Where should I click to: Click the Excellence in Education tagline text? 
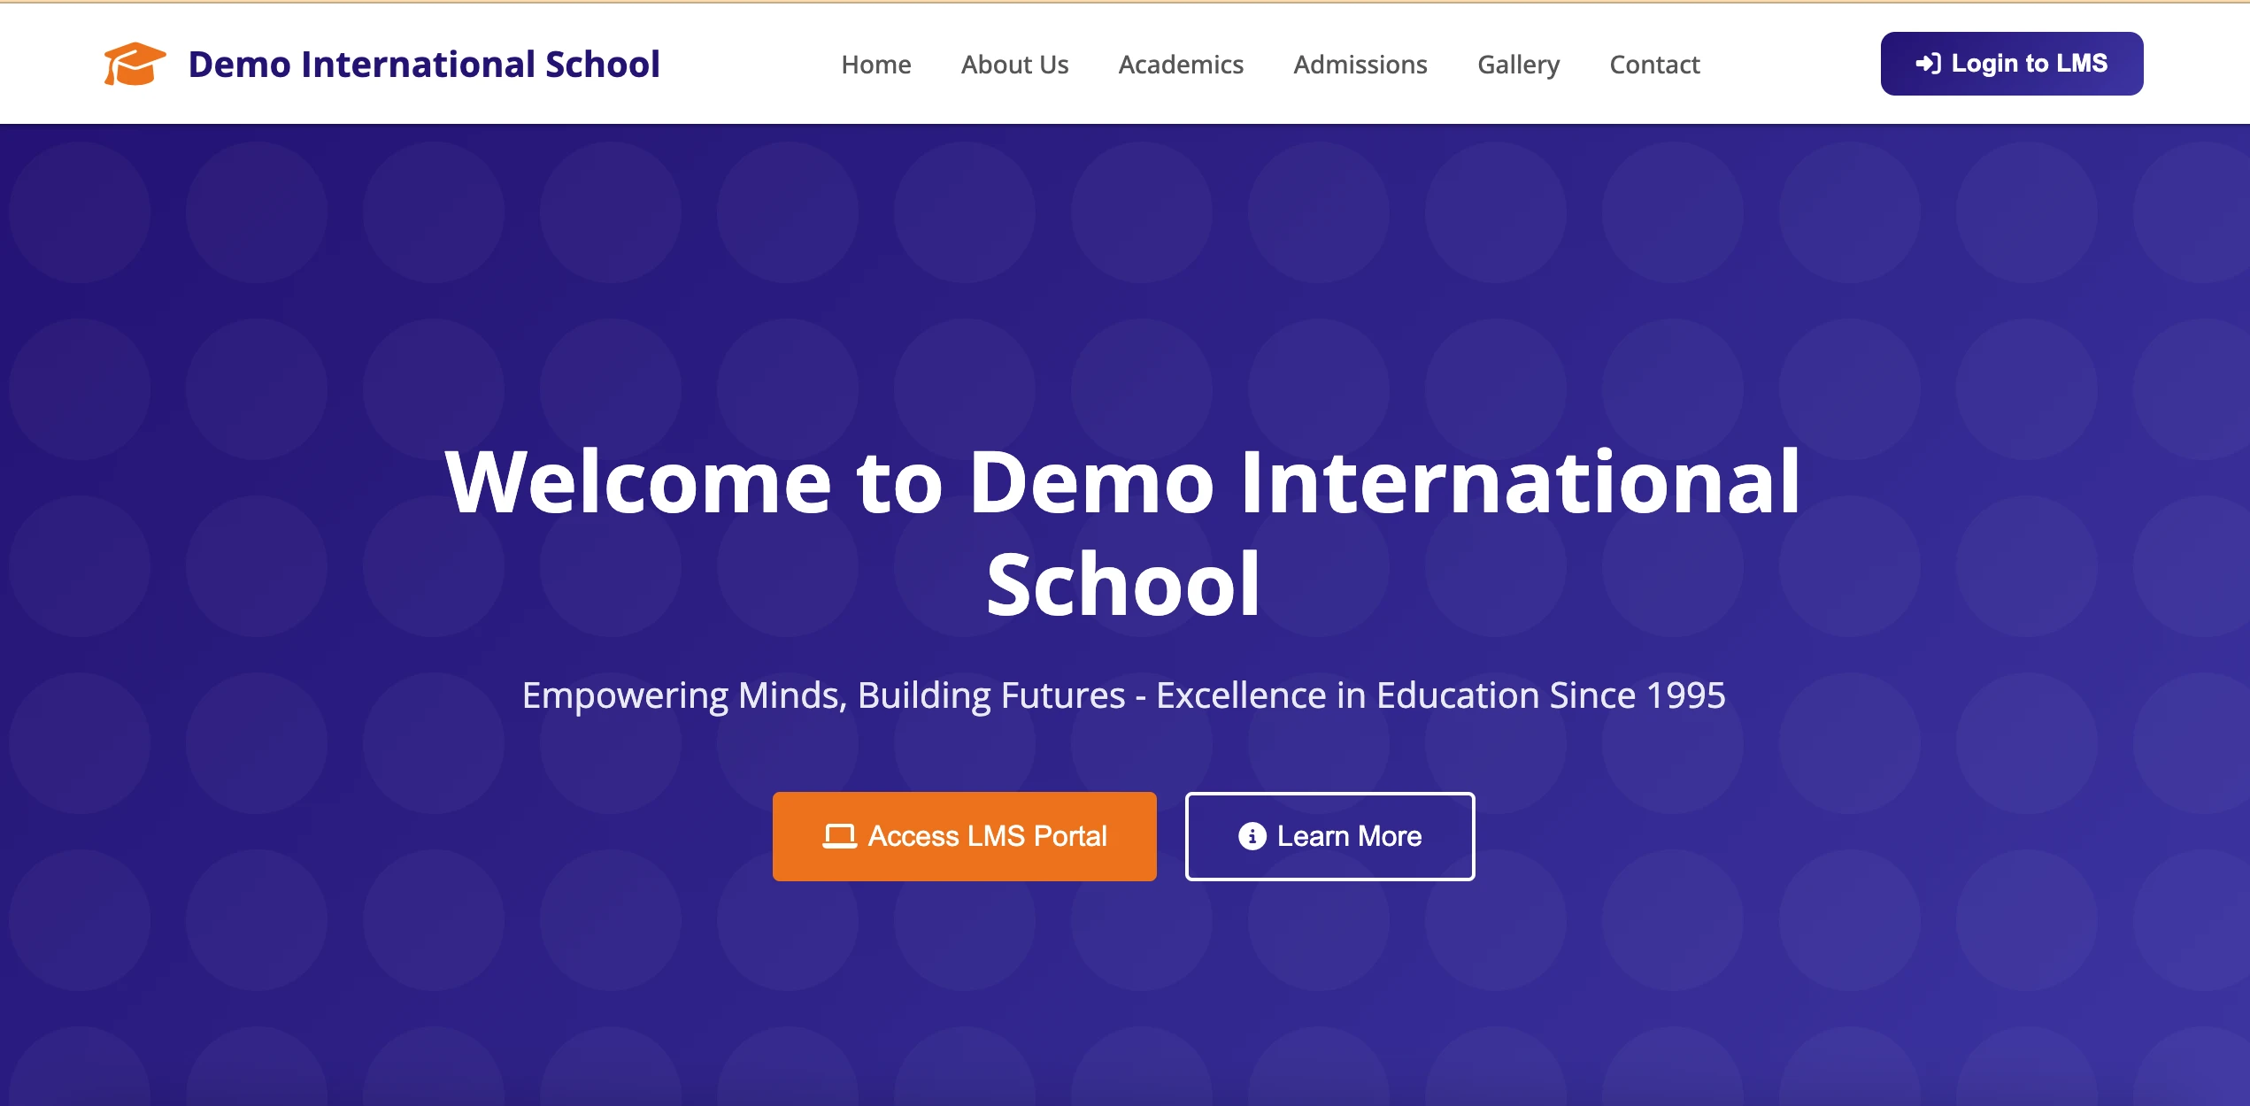click(1124, 695)
